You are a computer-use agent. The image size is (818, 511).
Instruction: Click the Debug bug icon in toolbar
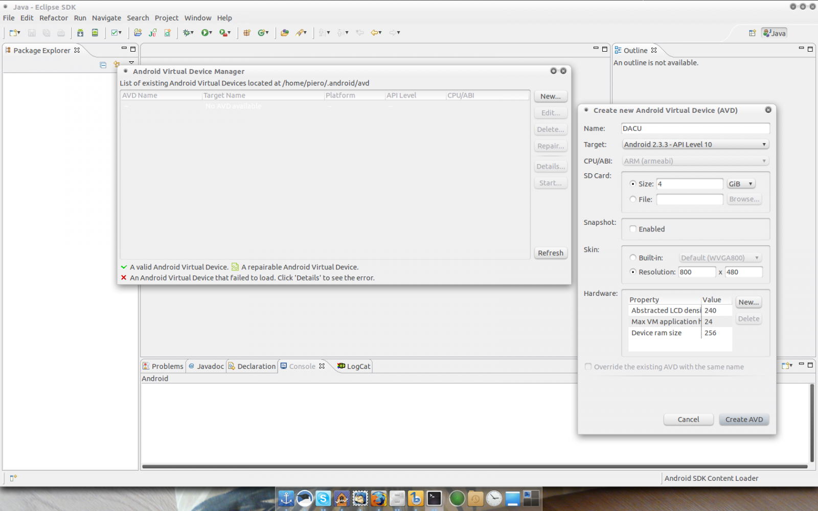(187, 33)
